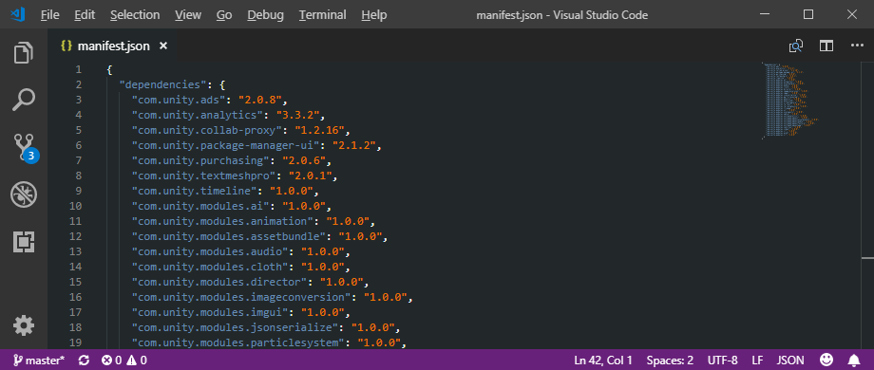Open the Search view icon
The height and width of the screenshot is (370, 874).
(x=24, y=101)
